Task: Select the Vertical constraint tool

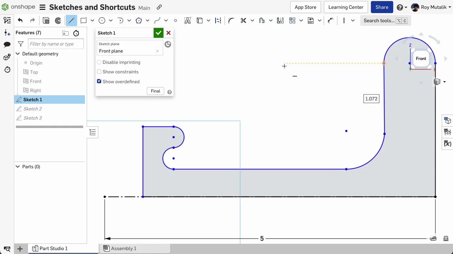Action: (344, 20)
